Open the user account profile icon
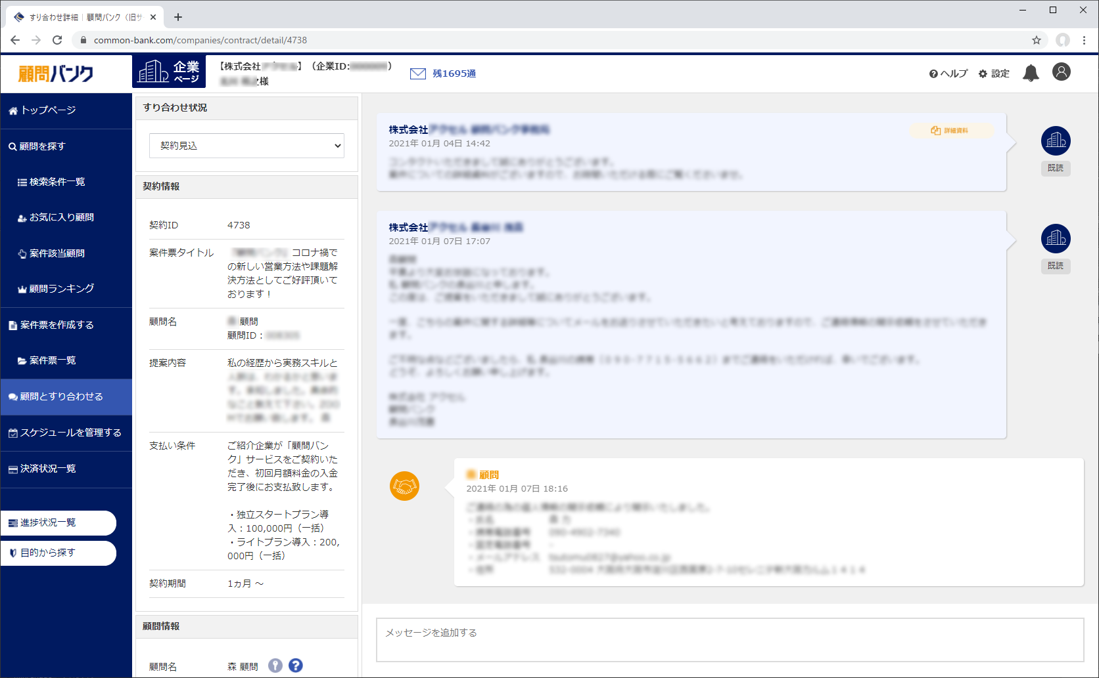Image resolution: width=1099 pixels, height=678 pixels. (1061, 72)
